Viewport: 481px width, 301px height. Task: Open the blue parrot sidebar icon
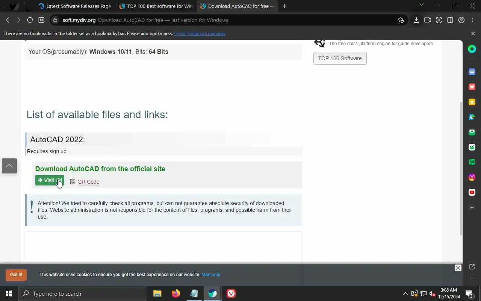click(472, 117)
